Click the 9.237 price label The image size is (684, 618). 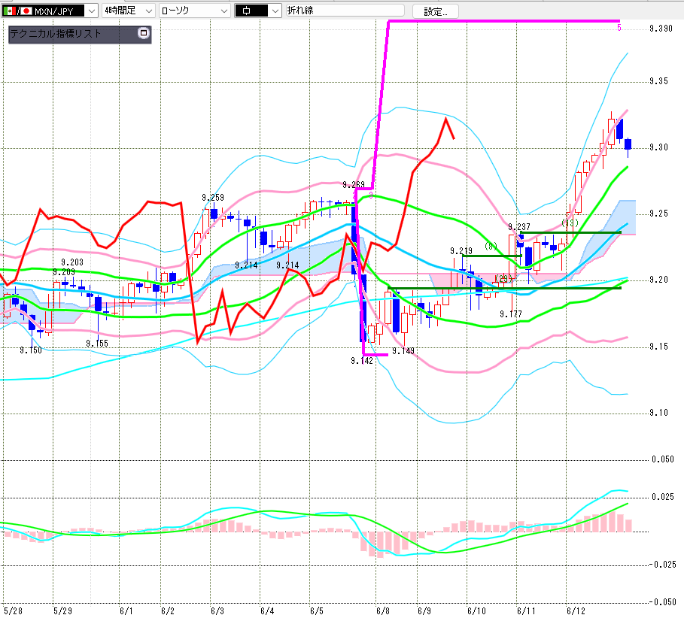point(519,227)
